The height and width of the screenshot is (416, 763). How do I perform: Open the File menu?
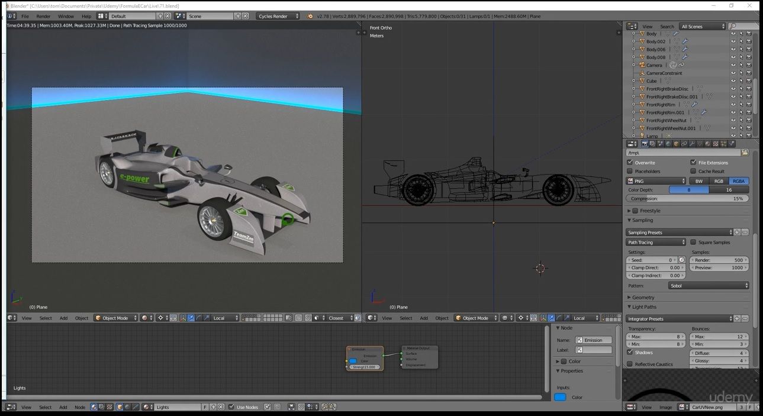[25, 16]
